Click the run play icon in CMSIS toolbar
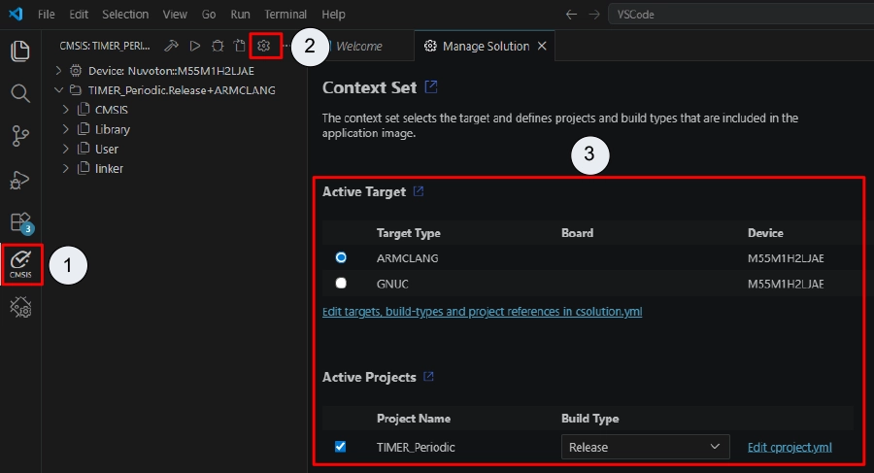874x473 pixels. pos(194,46)
